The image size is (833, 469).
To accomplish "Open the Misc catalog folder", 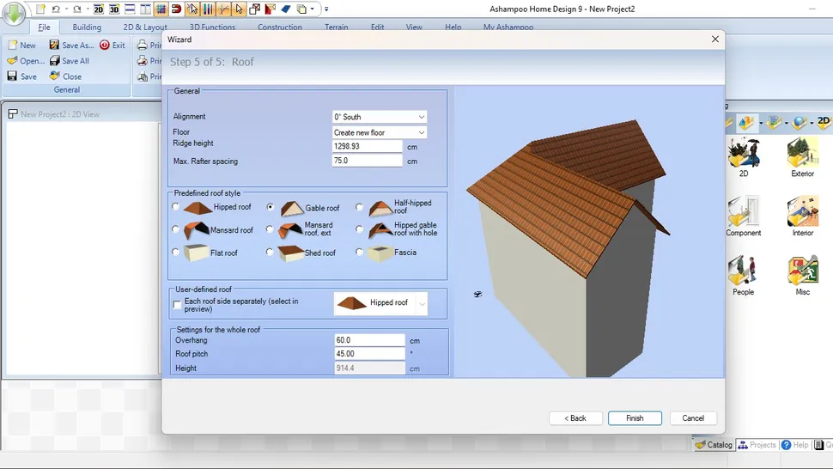I will click(x=802, y=273).
